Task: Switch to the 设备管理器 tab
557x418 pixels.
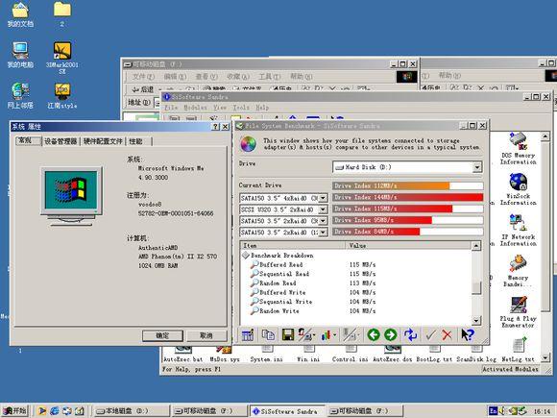Action: [x=61, y=141]
